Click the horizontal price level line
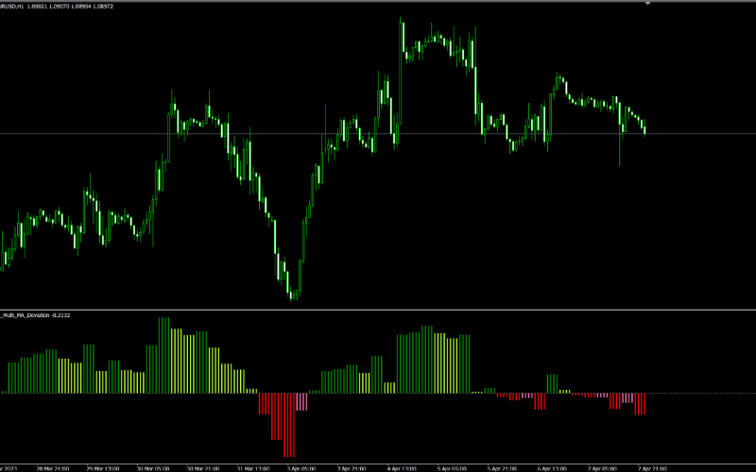Screen dimensions: 756x472 click(94, 134)
